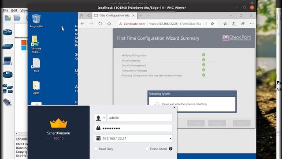The image size is (282, 159).
Task: Open the Apps folder on desktop
Action: [36, 87]
